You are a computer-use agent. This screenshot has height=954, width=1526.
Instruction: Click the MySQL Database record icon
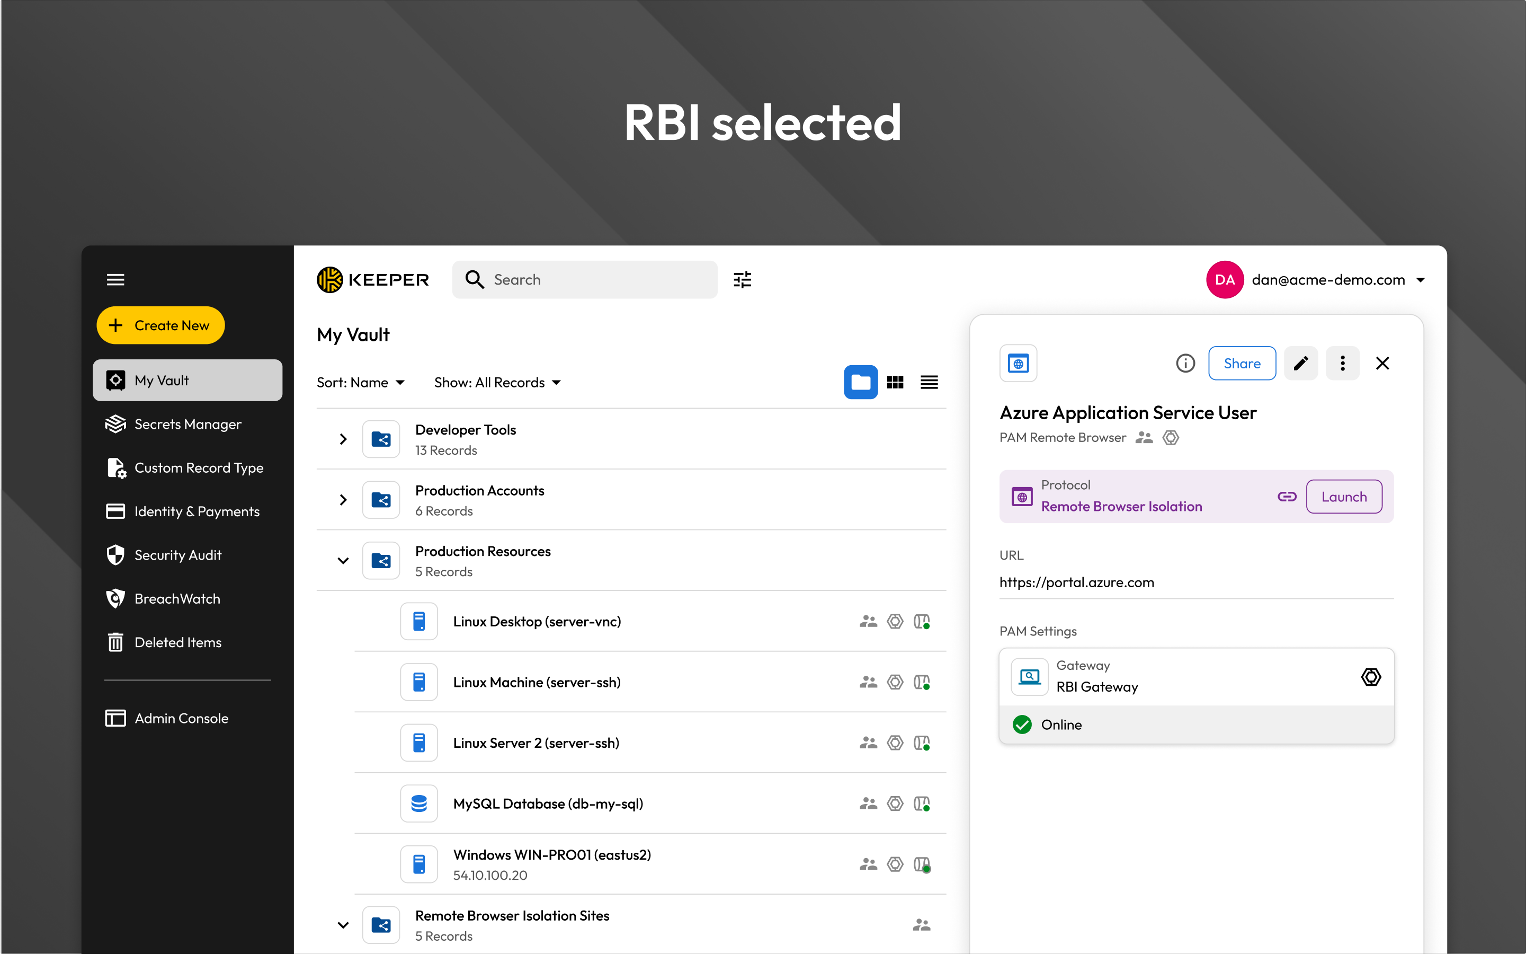418,803
